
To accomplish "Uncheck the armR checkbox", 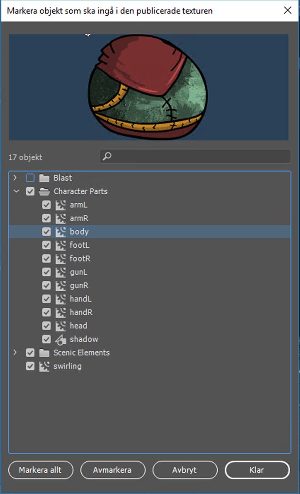I will (46, 218).
